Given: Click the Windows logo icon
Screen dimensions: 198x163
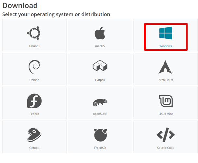Looking at the screenshot, I should coord(166,33).
